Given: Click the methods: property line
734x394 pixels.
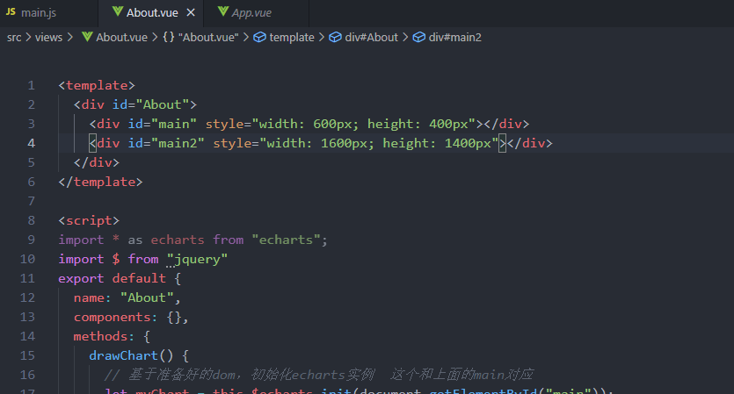Looking at the screenshot, I should point(112,336).
